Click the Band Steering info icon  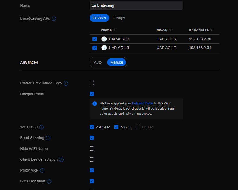point(48,138)
